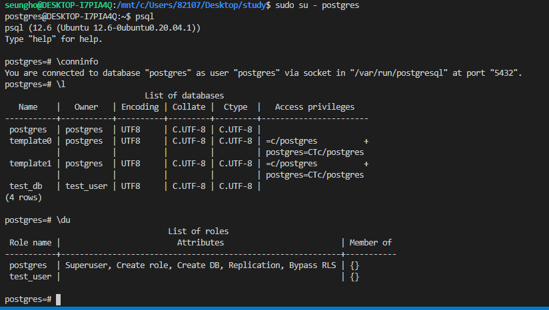Click the 'Role name' column header
The height and width of the screenshot is (310, 549).
coord(31,243)
